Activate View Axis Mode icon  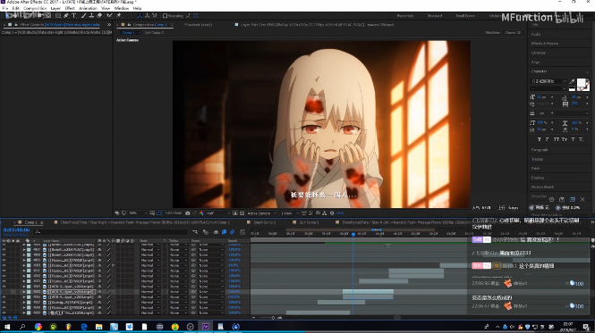click(x=155, y=16)
